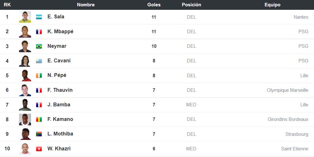
Task: Select the Girondins Bordeaux team link
Action: (x=288, y=119)
